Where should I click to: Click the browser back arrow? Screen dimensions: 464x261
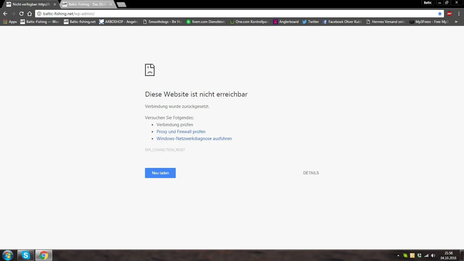click(5, 14)
